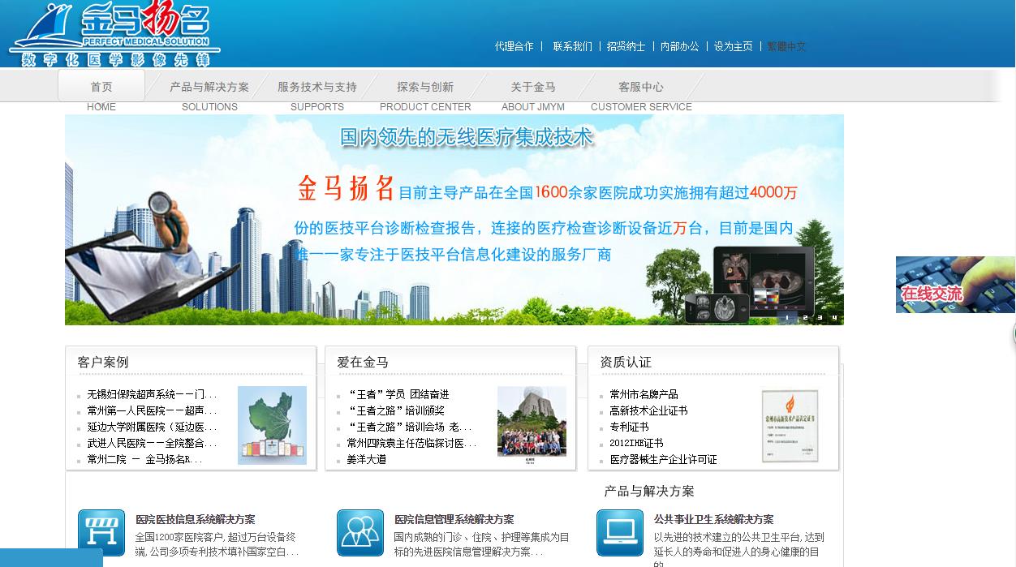Open the 探索与创新 menu
Screen dimensions: 1016x567
(x=425, y=87)
